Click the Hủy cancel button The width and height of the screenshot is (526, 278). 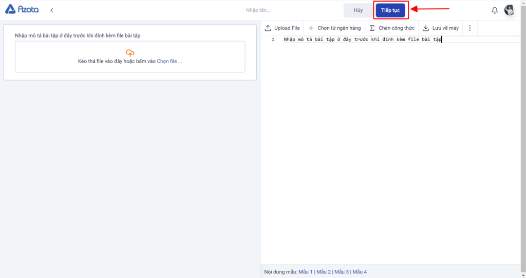[358, 10]
